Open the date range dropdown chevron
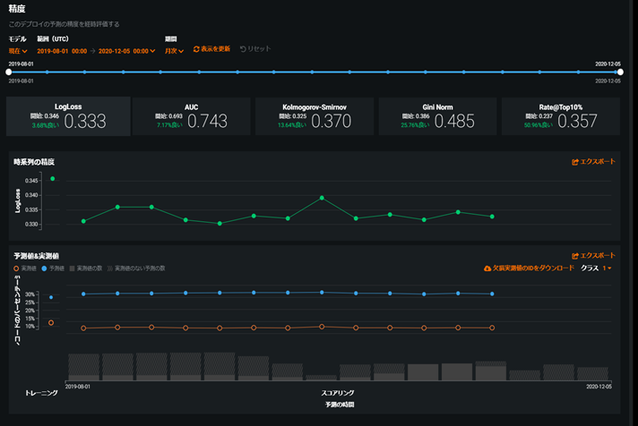Viewport: 638px width, 426px height. (x=152, y=51)
